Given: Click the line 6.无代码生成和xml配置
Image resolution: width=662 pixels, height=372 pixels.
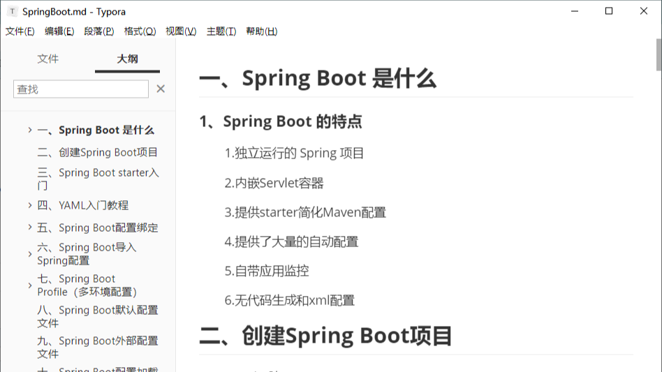Looking at the screenshot, I should point(290,300).
